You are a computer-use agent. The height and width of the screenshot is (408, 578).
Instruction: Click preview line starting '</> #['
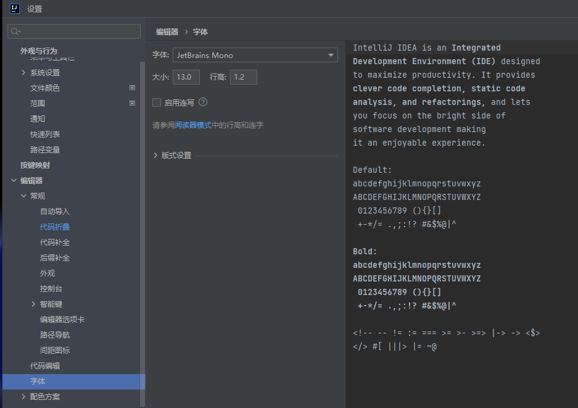click(x=395, y=347)
